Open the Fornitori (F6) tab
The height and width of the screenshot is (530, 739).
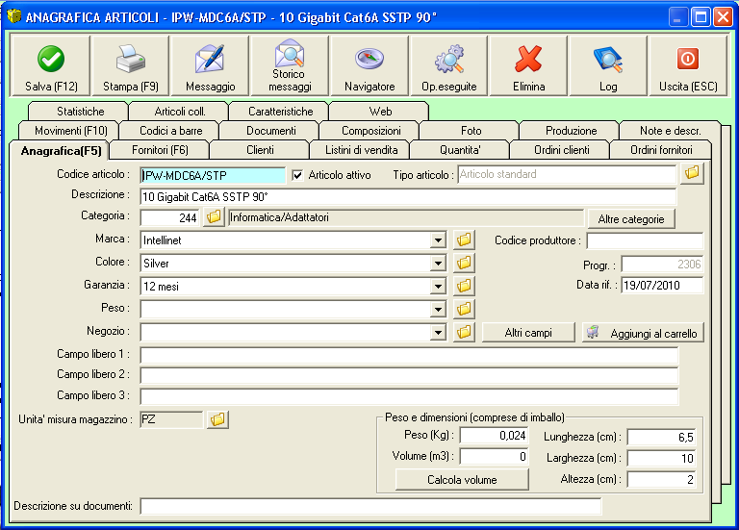160,150
